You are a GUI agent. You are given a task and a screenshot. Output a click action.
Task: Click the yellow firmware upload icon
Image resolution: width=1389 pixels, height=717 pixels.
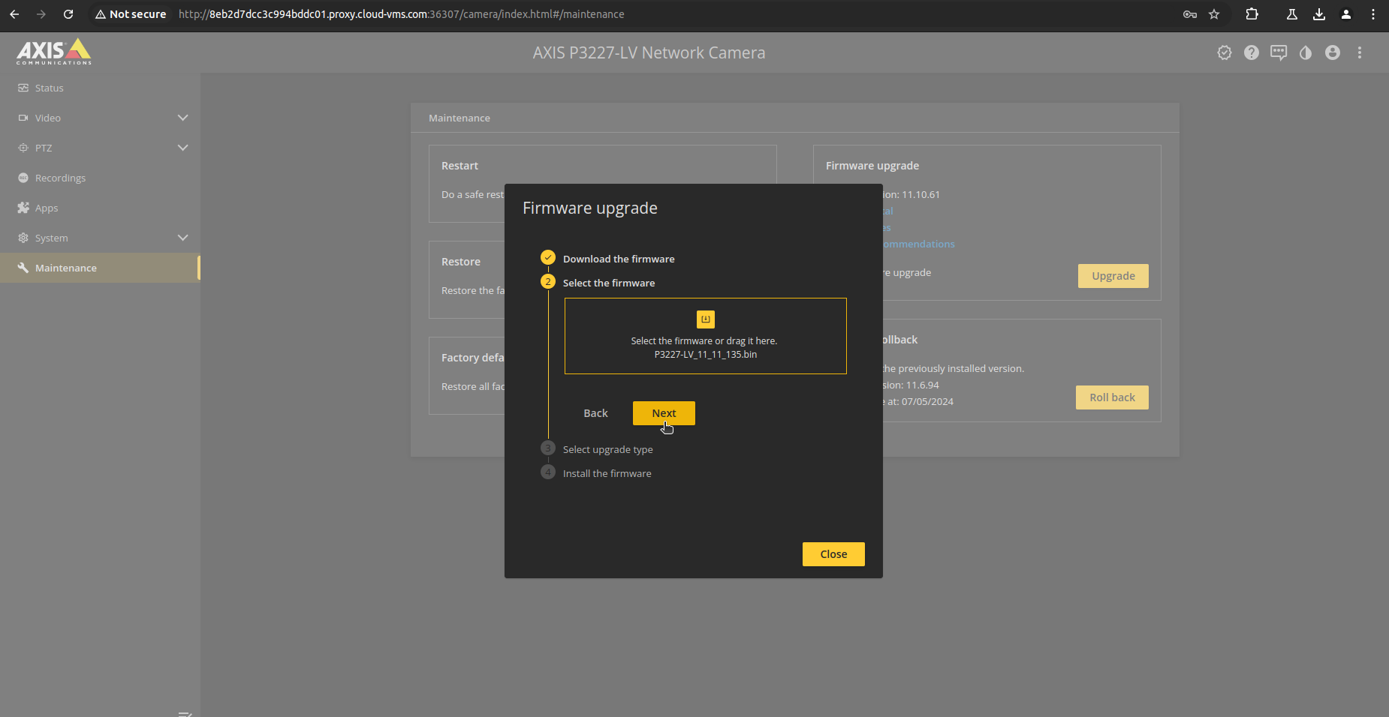coord(705,319)
